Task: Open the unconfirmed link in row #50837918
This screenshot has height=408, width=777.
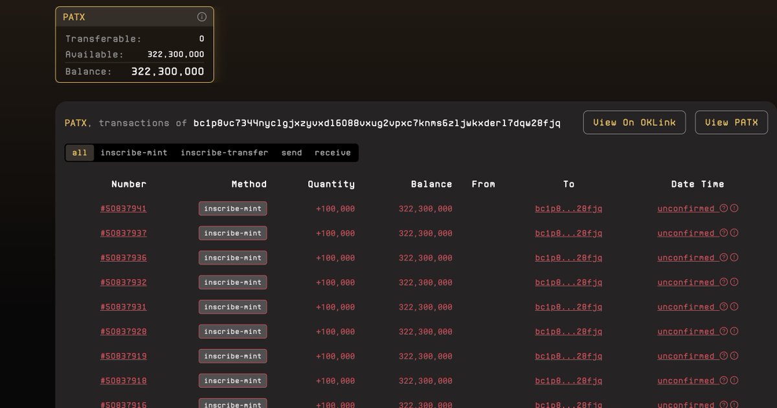Action: click(686, 381)
